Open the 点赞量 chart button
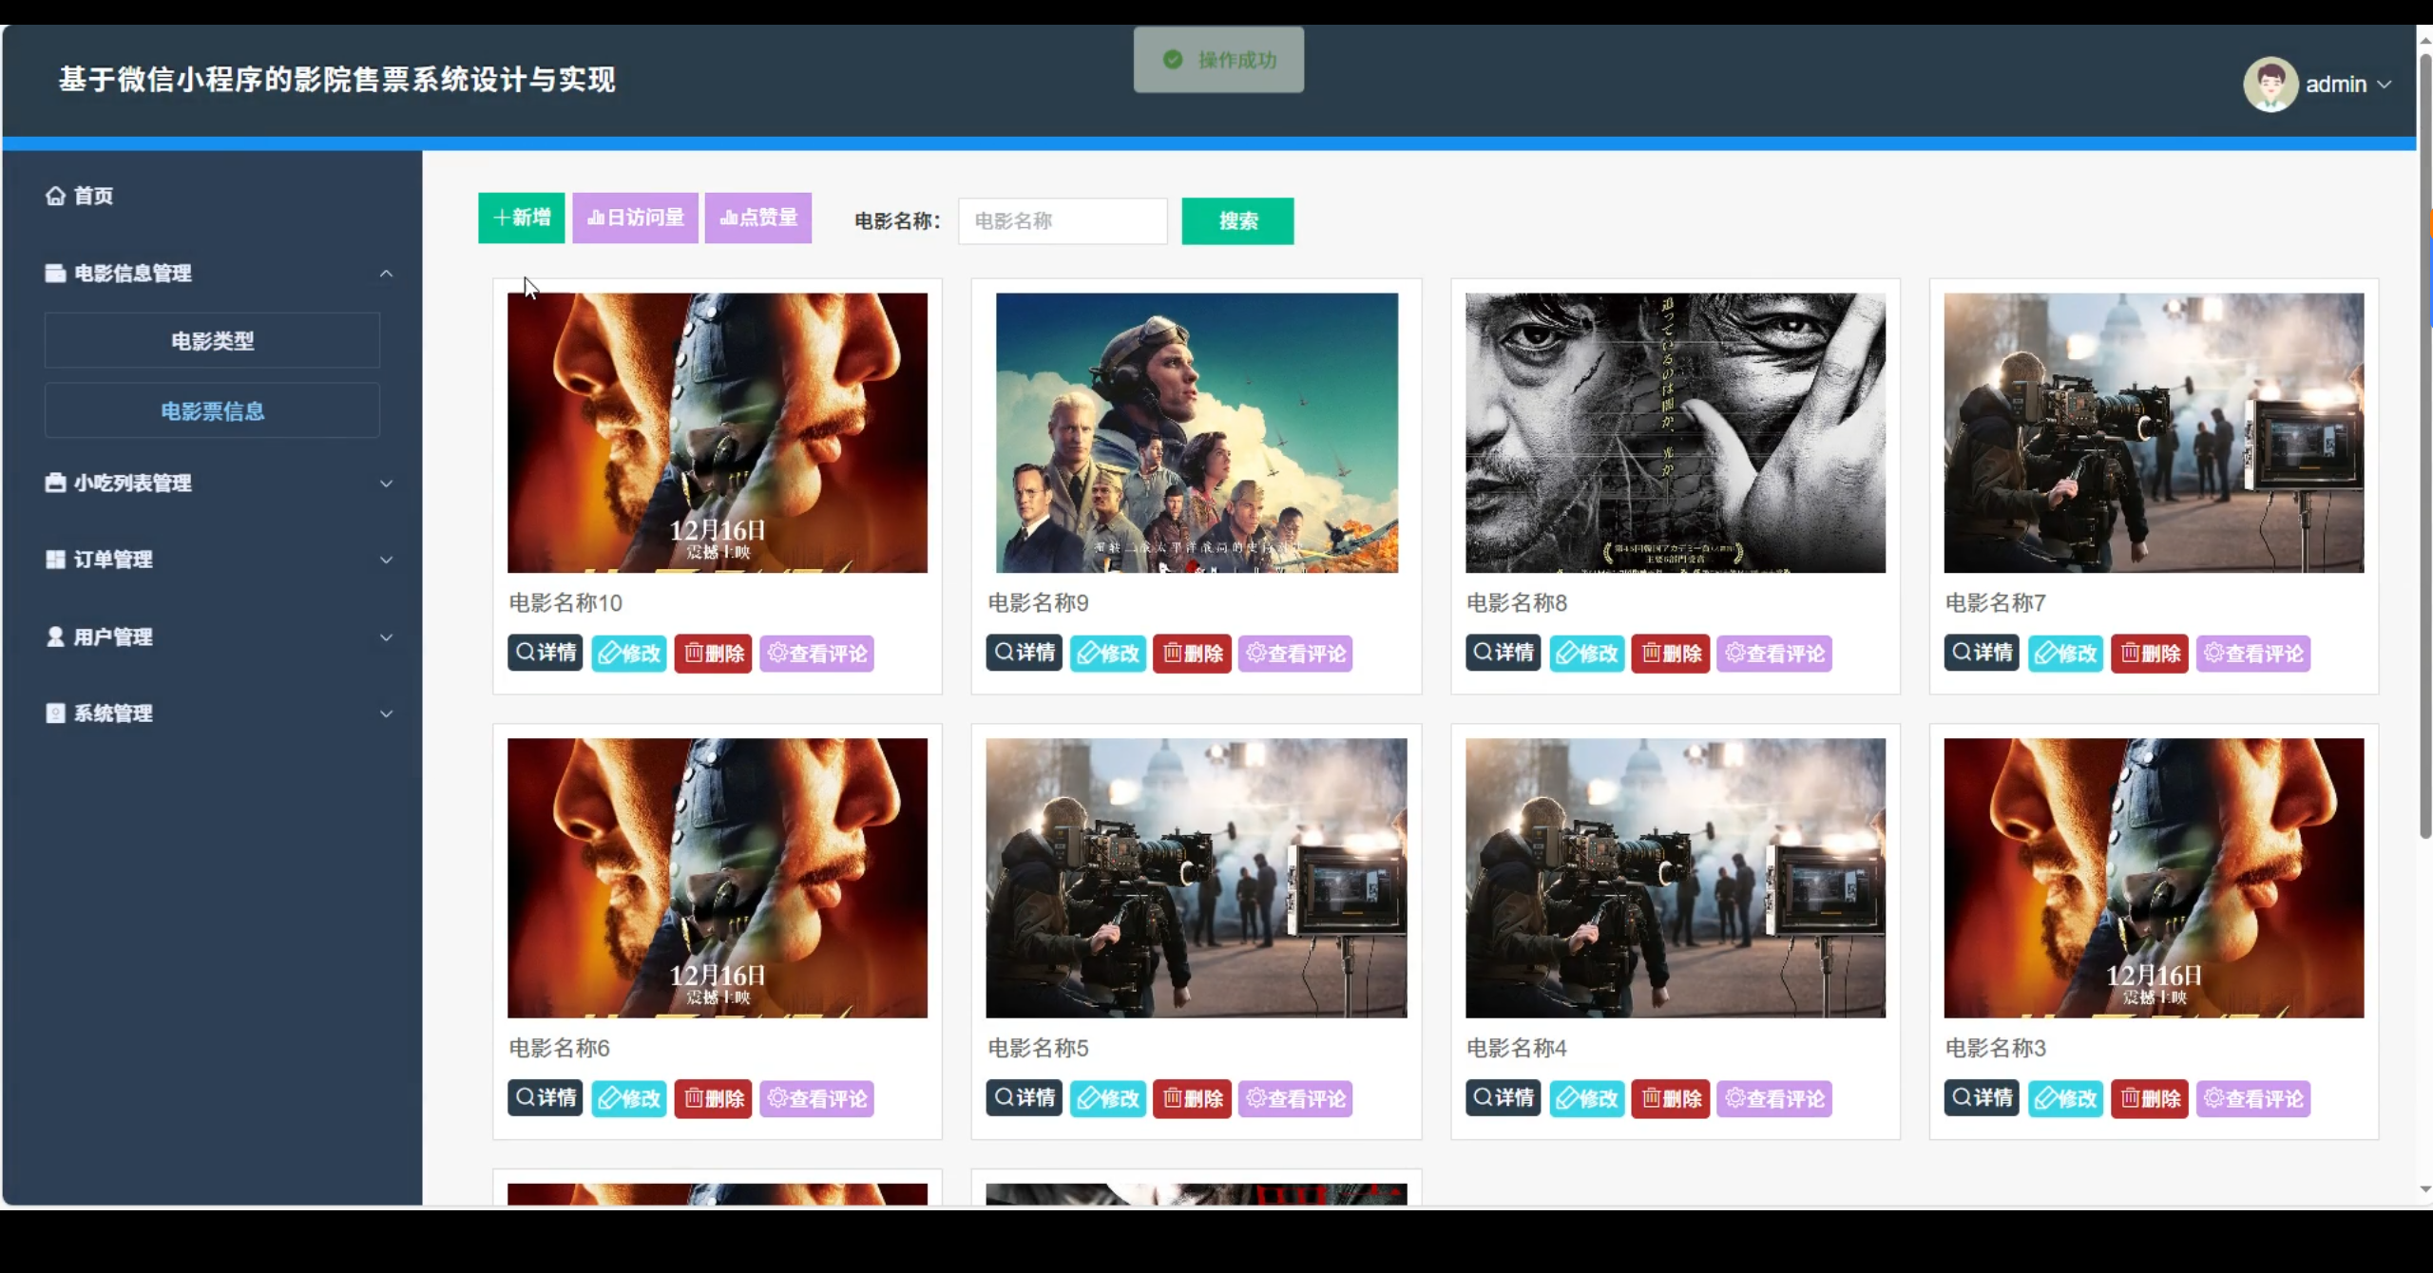 (757, 218)
